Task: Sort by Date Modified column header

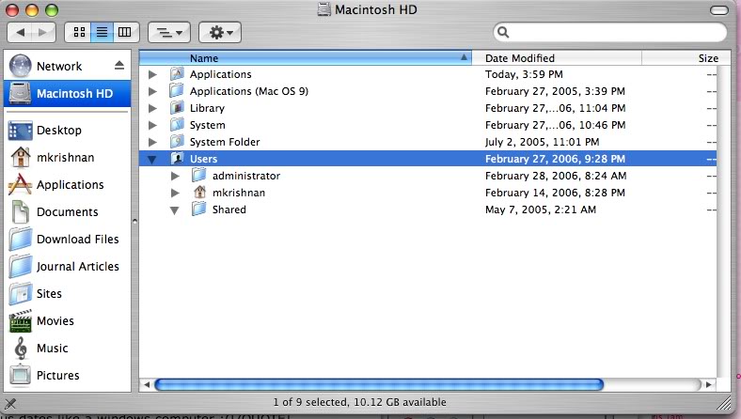Action: (557, 58)
